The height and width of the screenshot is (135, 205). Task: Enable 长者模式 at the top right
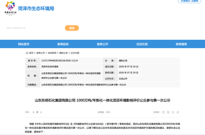(x=185, y=1)
